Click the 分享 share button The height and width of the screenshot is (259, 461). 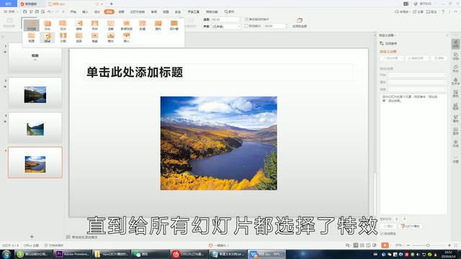coord(418,12)
